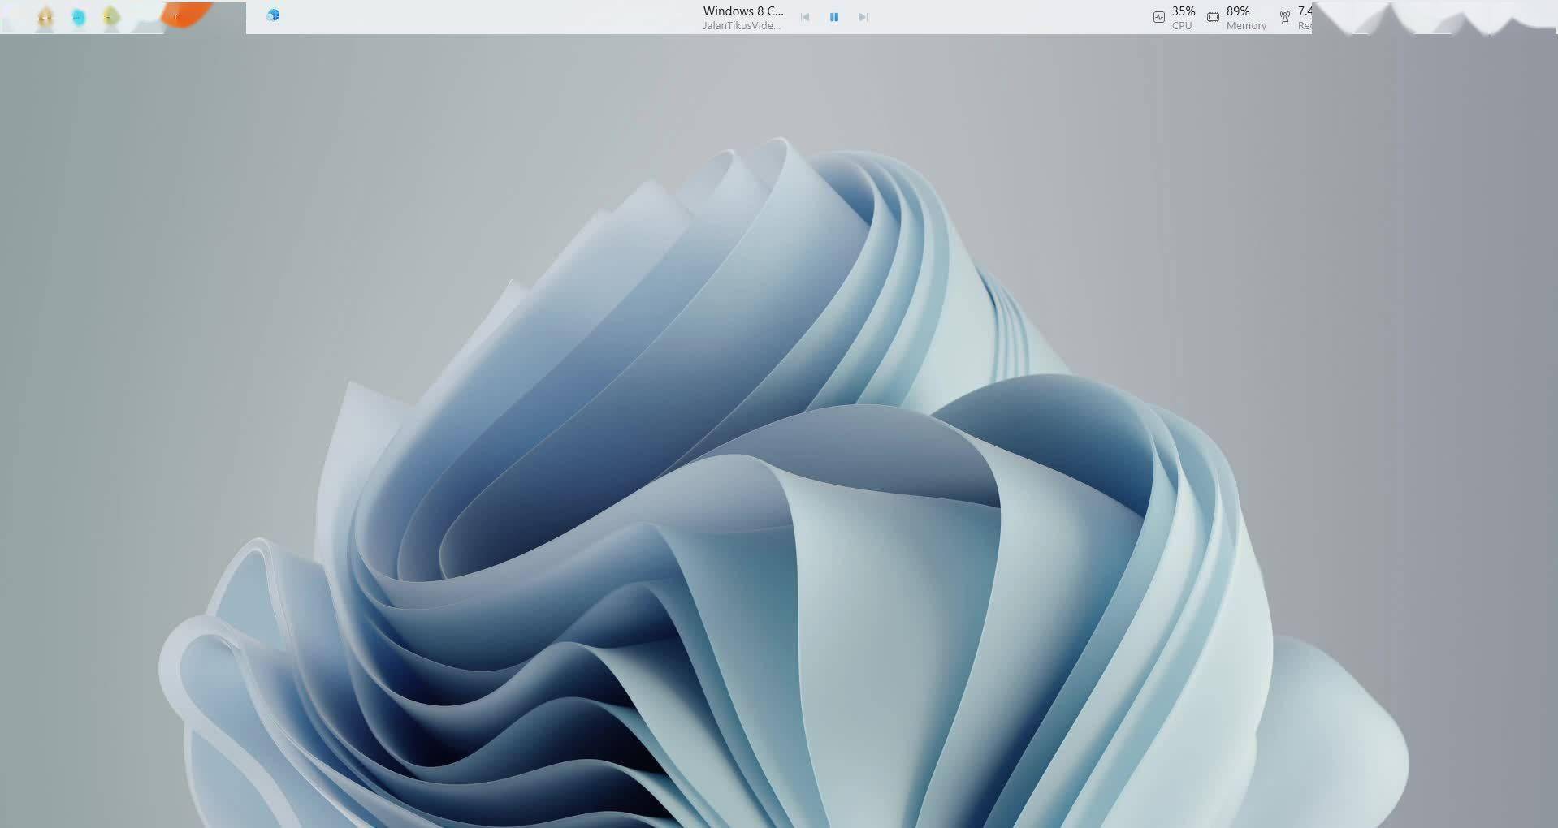Click the CPU label text
The height and width of the screenshot is (828, 1558).
coord(1181,26)
